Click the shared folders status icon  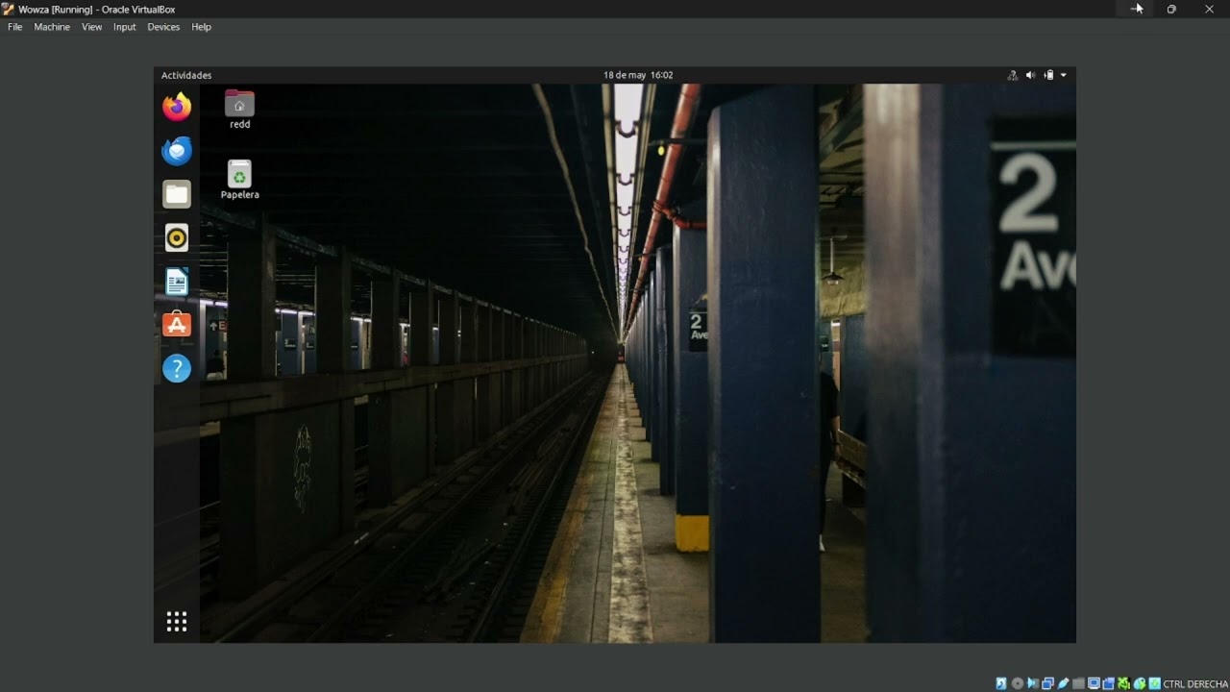click(x=1078, y=683)
